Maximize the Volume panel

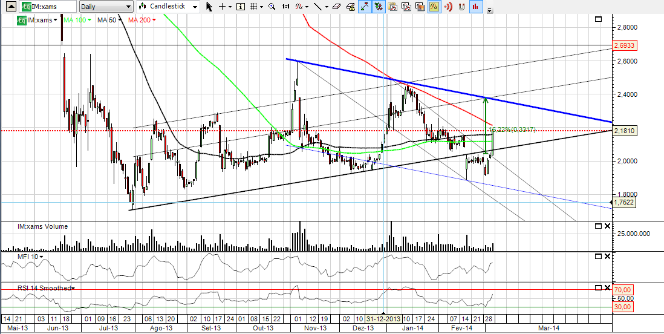pyautogui.click(x=598, y=226)
